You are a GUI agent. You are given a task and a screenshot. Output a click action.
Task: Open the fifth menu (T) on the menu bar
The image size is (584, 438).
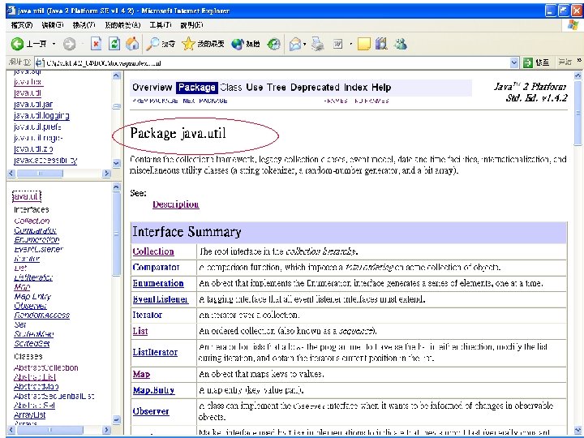161,25
